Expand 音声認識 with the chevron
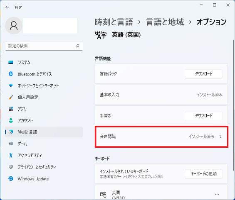This screenshot has height=200, width=235. point(220,137)
